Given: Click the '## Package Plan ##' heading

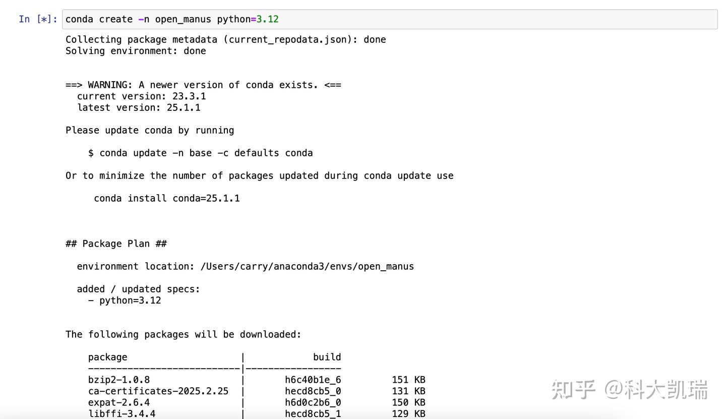Looking at the screenshot, I should pos(116,244).
